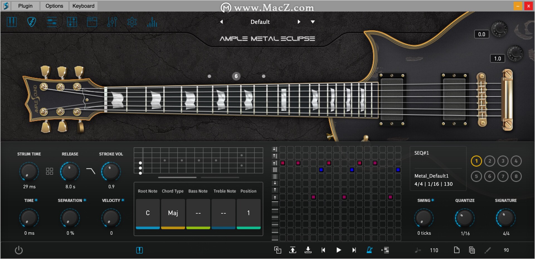Click the Strum Time knob
The height and width of the screenshot is (259, 535).
[x=29, y=171]
